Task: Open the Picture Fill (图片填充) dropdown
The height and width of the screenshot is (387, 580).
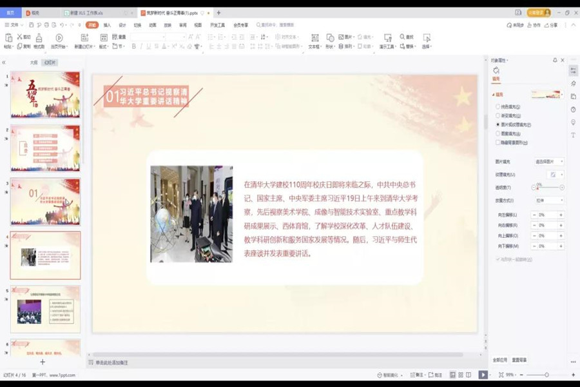Action: pyautogui.click(x=548, y=161)
